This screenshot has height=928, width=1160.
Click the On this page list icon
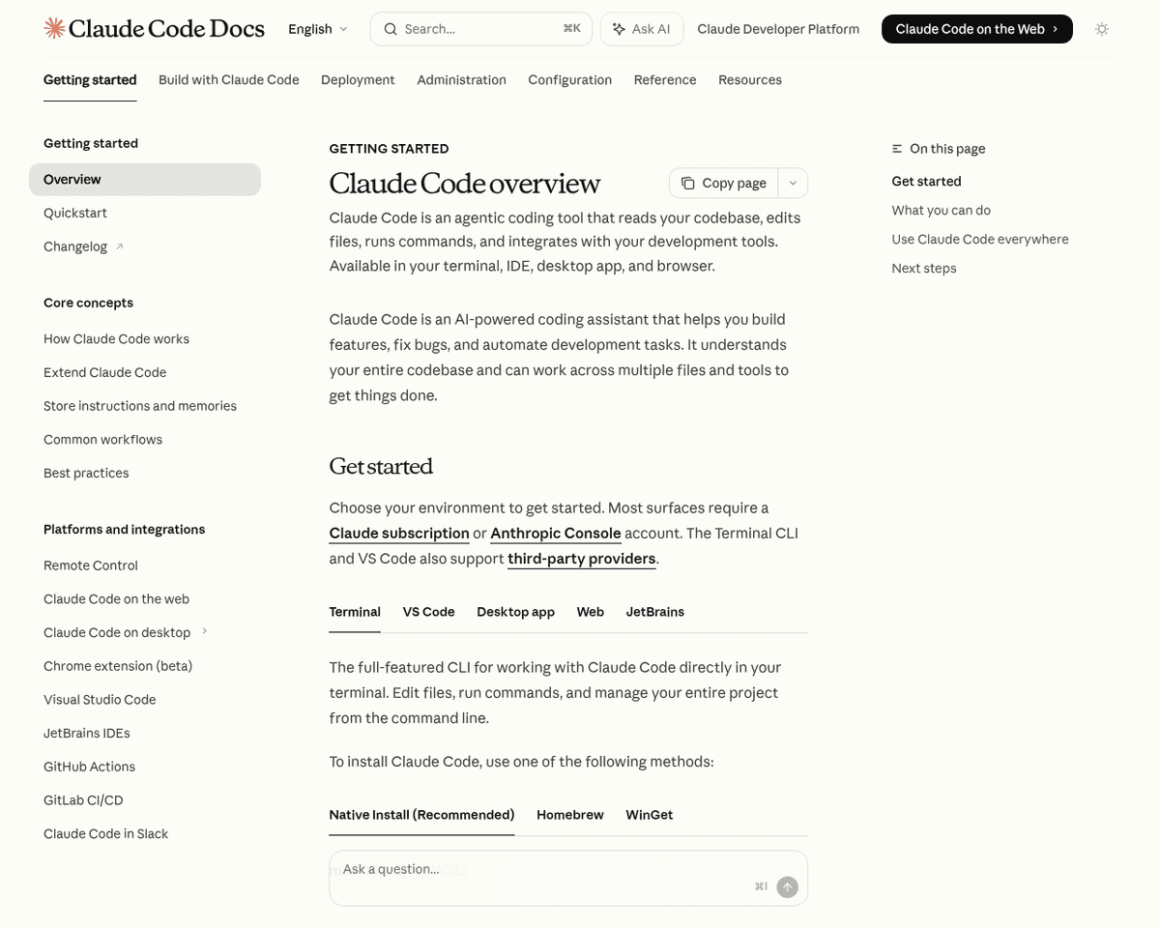coord(897,149)
